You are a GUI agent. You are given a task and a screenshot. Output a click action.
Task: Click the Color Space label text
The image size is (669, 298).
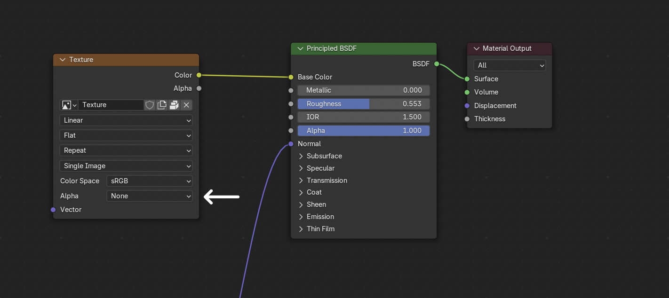(80, 181)
